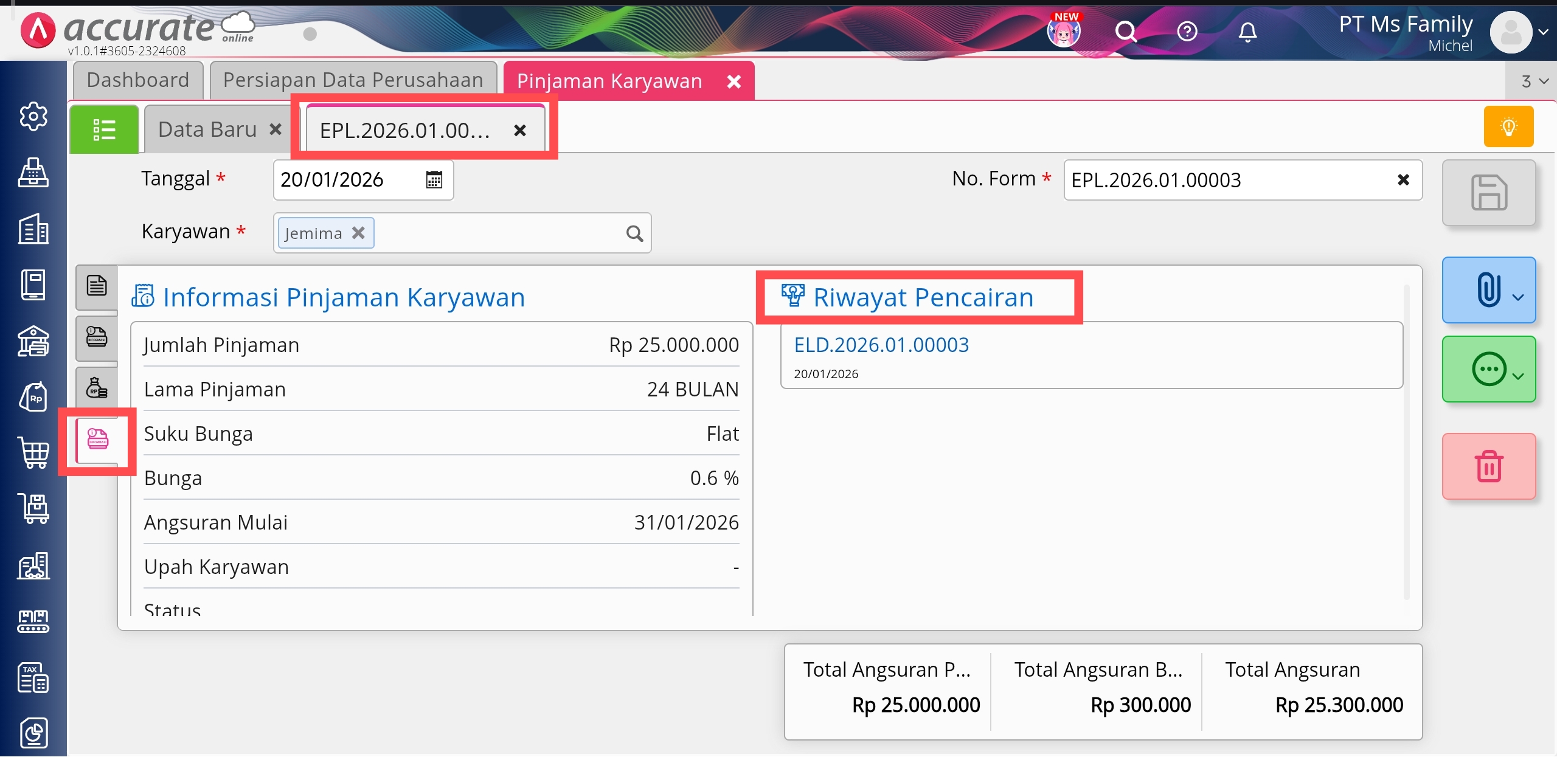Open the ELD.2026.01.00003 disbursement link
This screenshot has height=760, width=1557.
point(881,345)
